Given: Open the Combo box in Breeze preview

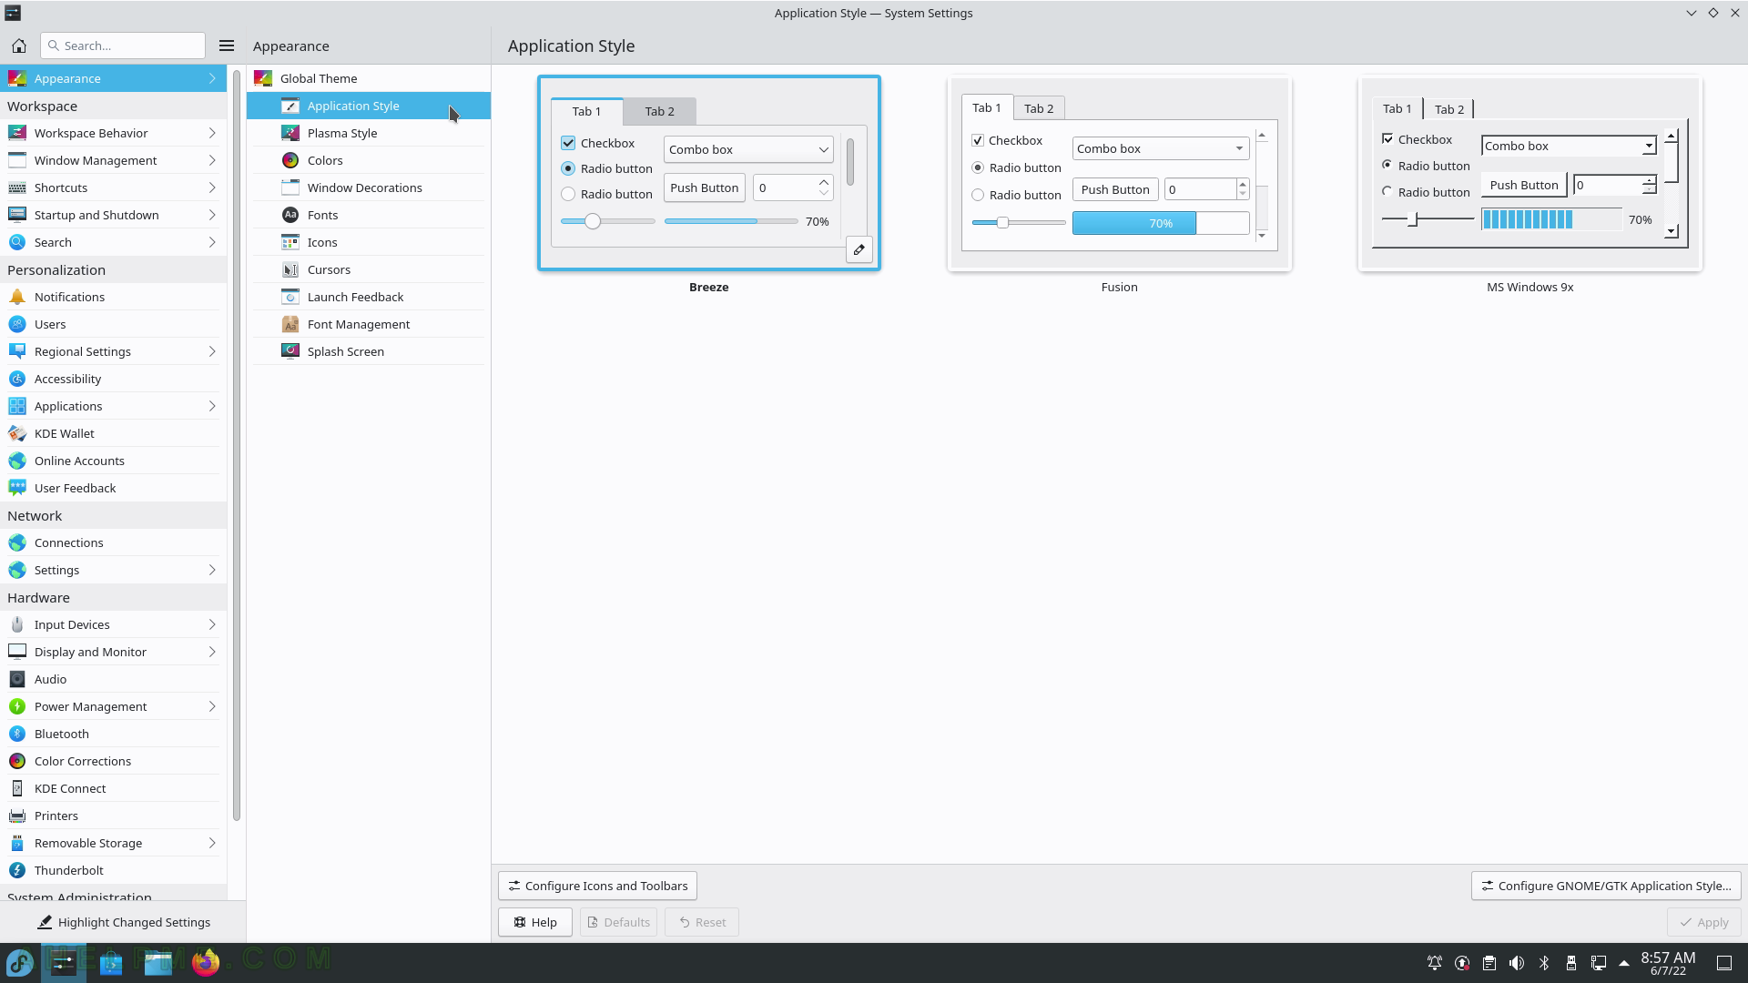Looking at the screenshot, I should [x=748, y=149].
